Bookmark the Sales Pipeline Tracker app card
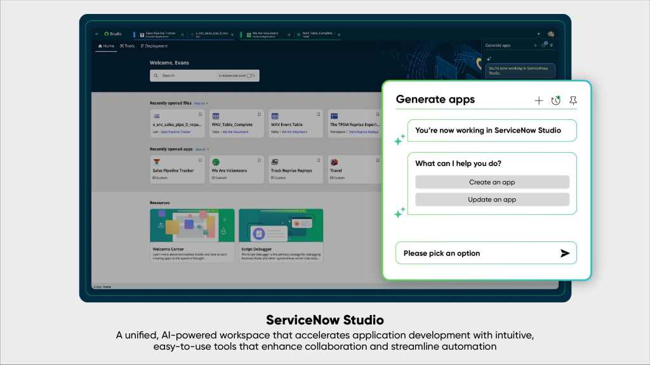Screen dimensions: 650x365 tap(200, 160)
